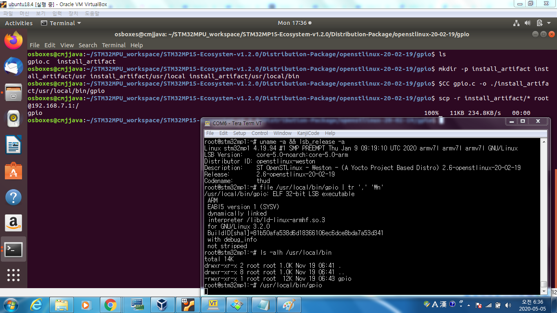Switch to VirtualBox in the taskbar
The width and height of the screenshot is (557, 313).
[x=162, y=304]
